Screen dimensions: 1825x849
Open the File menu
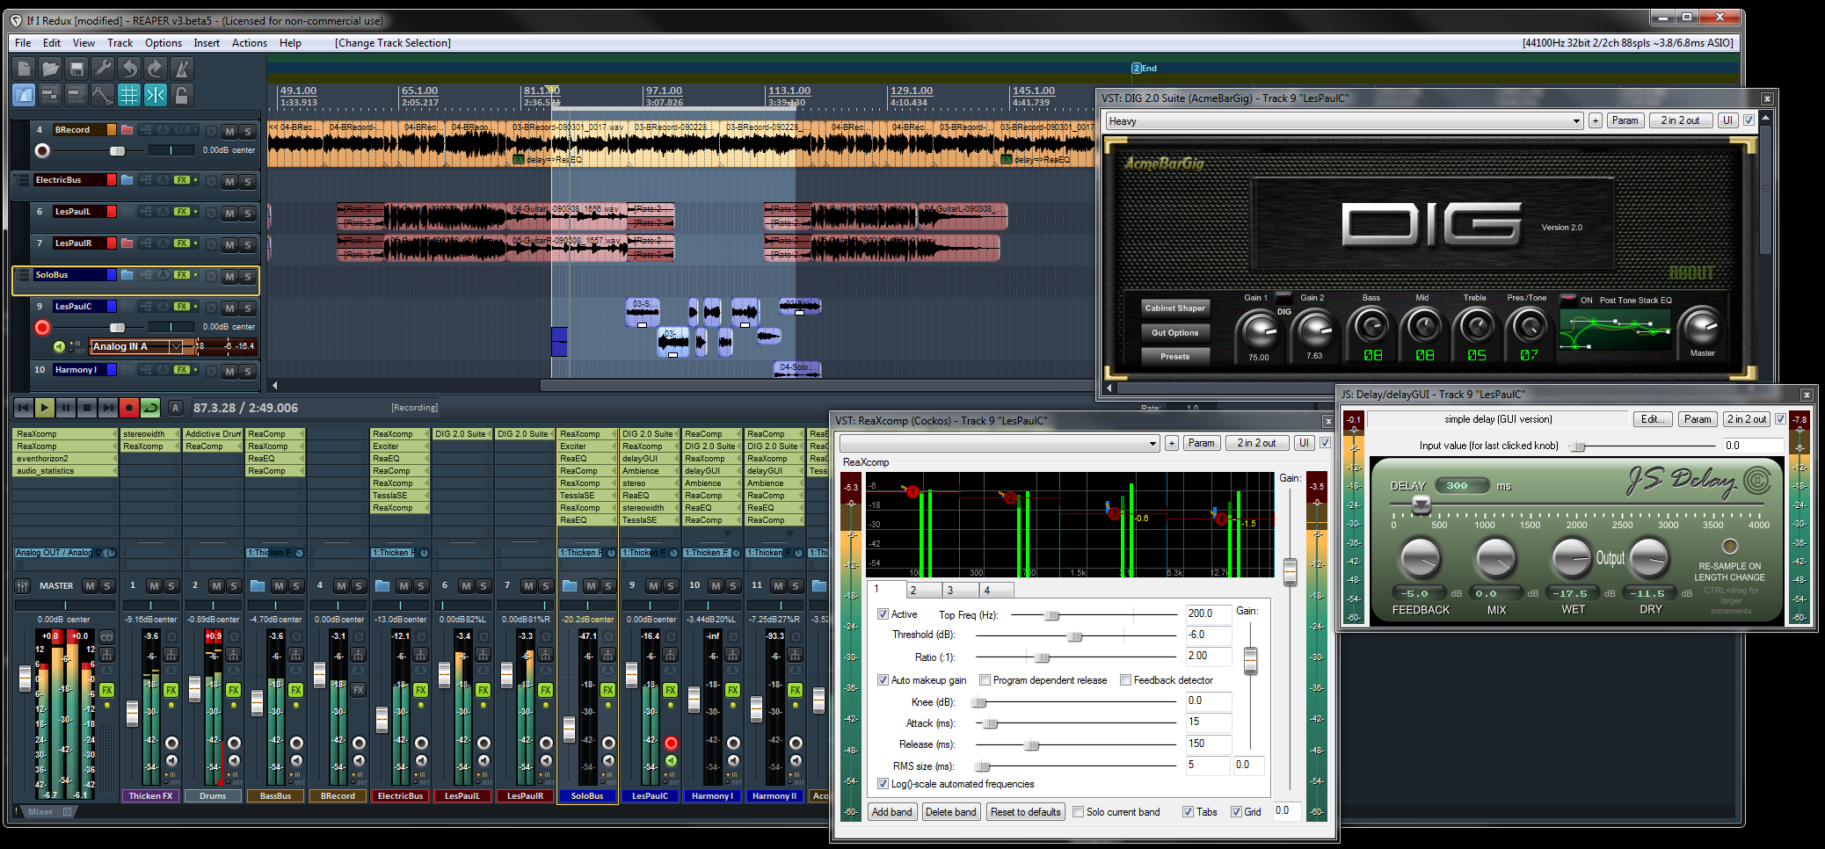(23, 43)
